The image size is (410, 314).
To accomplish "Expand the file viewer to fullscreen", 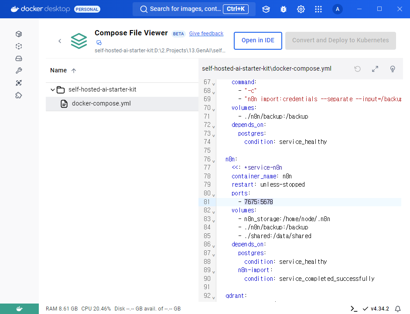I will click(375, 69).
